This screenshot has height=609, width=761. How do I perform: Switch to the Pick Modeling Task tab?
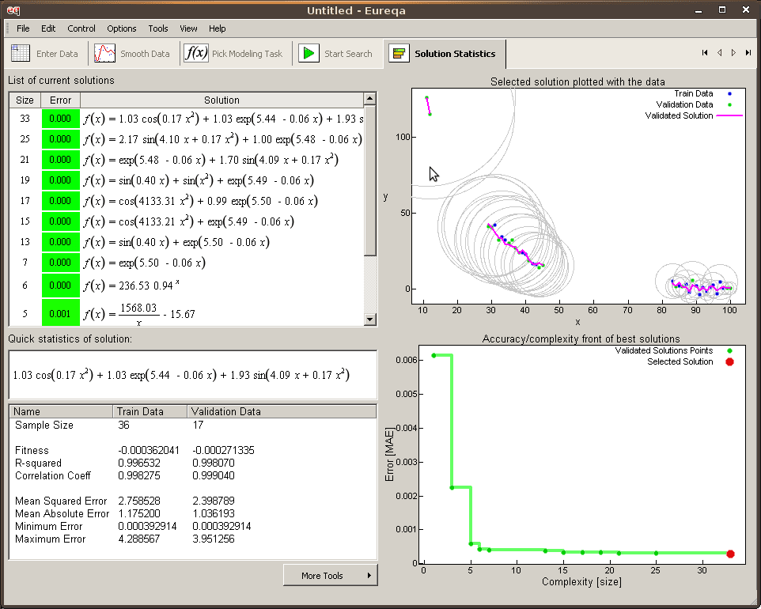pos(234,54)
